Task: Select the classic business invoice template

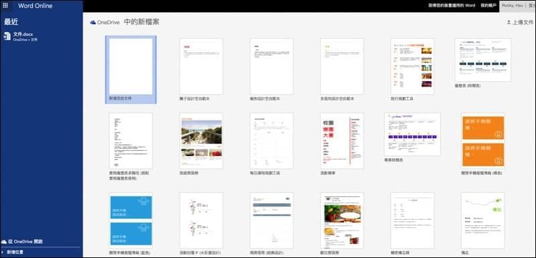Action: click(x=272, y=220)
